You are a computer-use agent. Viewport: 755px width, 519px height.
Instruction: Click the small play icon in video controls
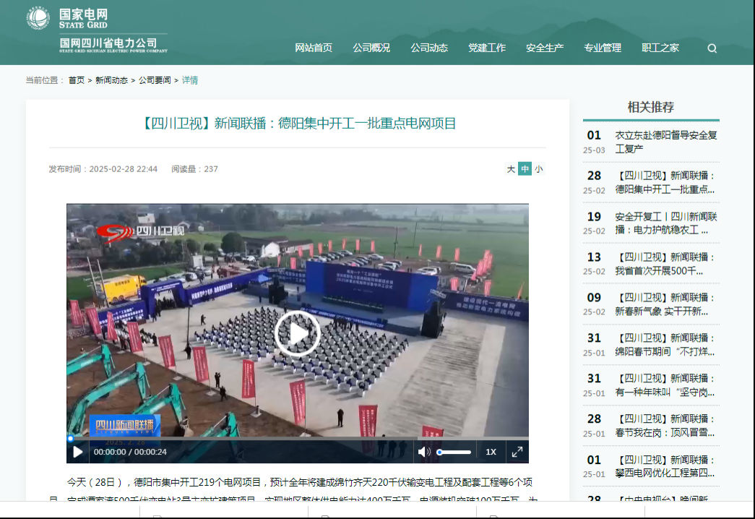click(78, 452)
